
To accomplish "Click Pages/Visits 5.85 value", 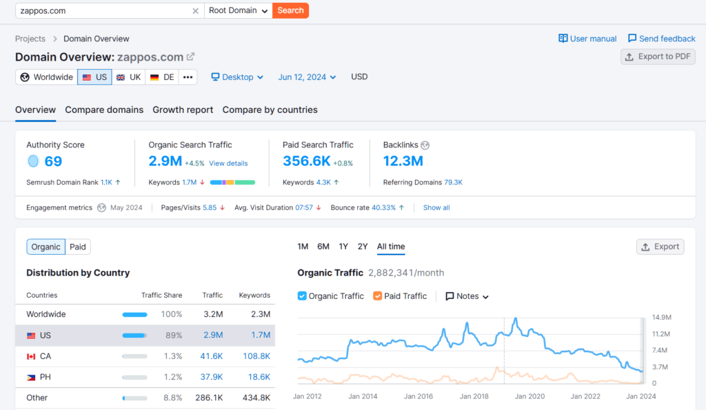I will [x=210, y=207].
